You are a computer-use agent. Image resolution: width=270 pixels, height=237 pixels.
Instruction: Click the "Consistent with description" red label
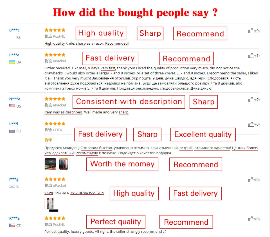click(x=129, y=102)
